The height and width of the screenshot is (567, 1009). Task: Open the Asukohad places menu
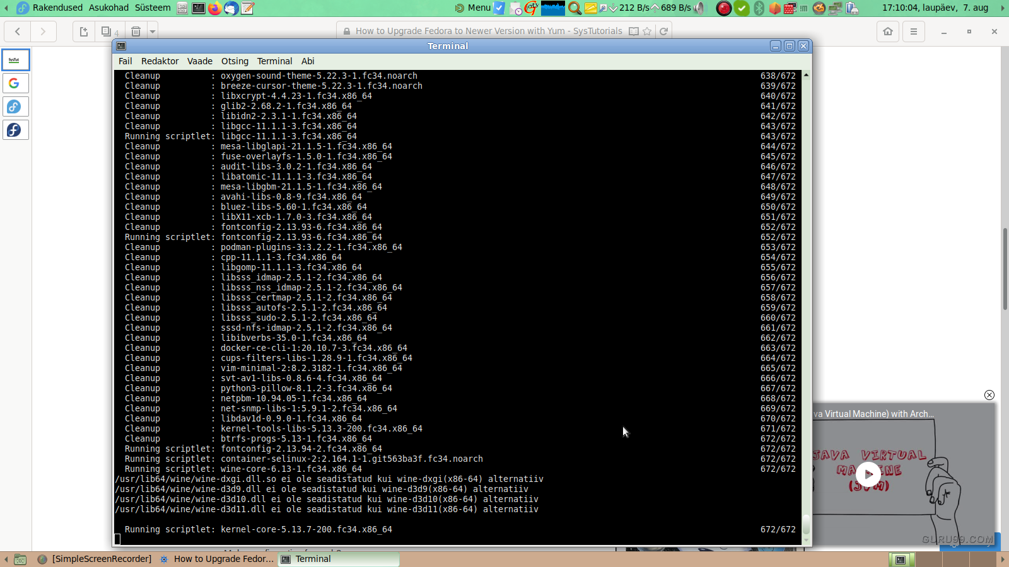tap(108, 8)
